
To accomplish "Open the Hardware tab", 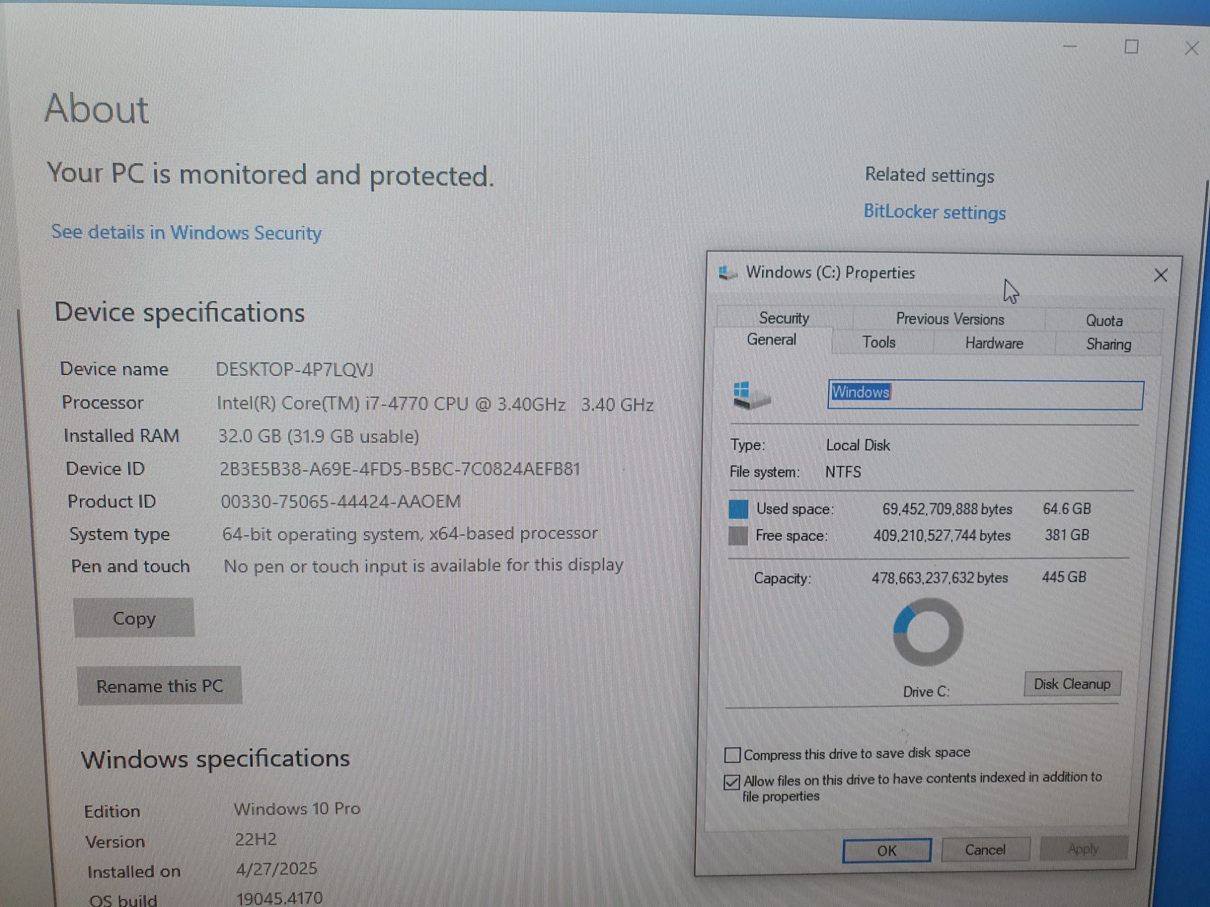I will (994, 343).
